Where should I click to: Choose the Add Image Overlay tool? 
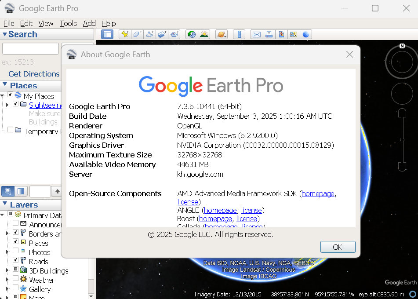click(162, 34)
